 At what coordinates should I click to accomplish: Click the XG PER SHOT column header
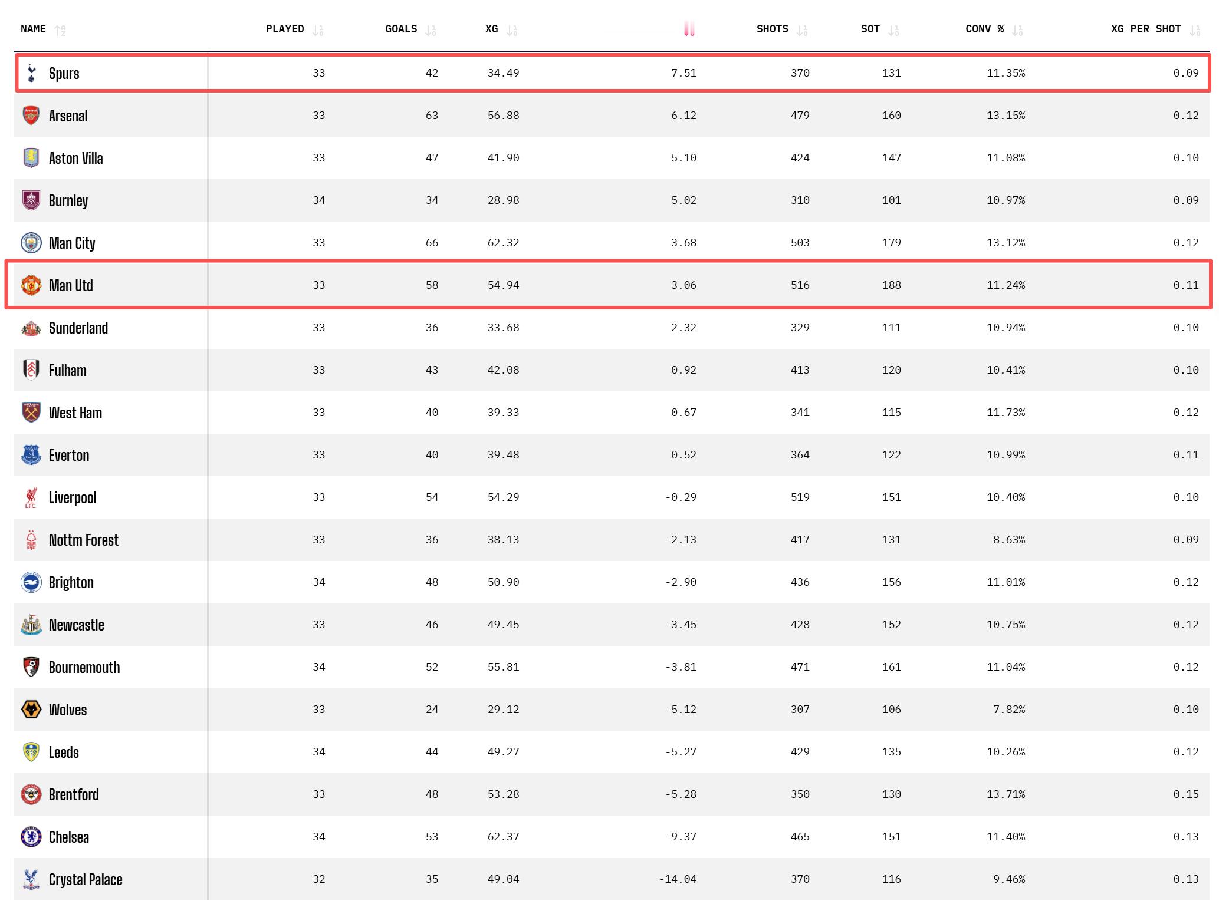click(x=1145, y=29)
